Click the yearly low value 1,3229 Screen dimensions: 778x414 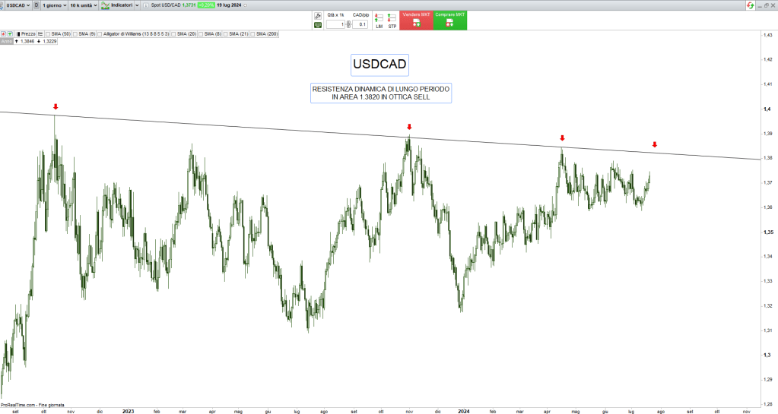pos(49,42)
